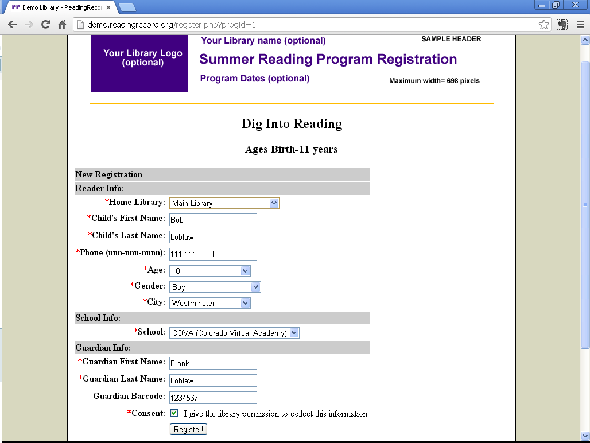Click the Phone number field
This screenshot has width=590, height=443.
click(x=213, y=254)
